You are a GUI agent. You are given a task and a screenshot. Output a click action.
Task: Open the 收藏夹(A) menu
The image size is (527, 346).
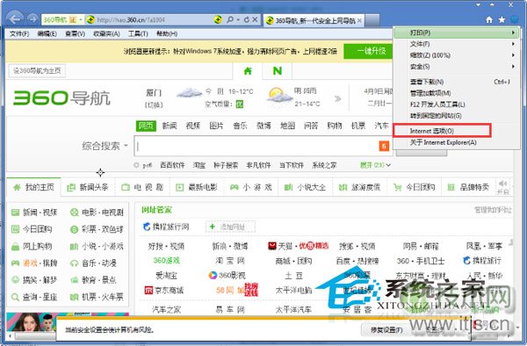point(106,34)
